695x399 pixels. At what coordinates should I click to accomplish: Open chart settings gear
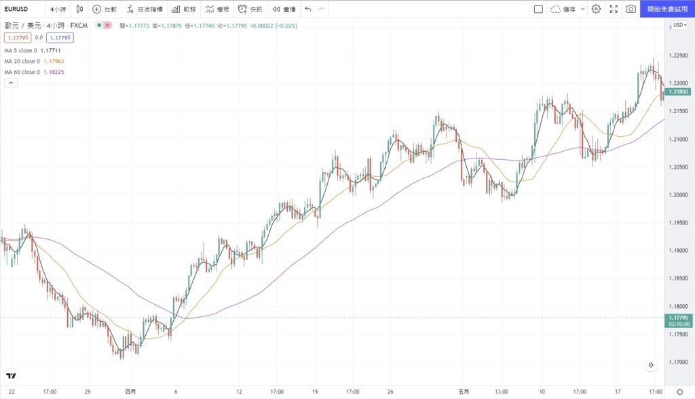tap(596, 9)
